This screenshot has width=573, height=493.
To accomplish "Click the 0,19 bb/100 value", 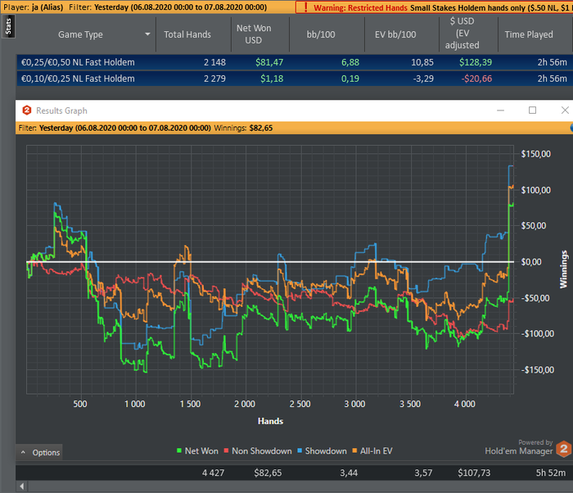I will pyautogui.click(x=350, y=79).
